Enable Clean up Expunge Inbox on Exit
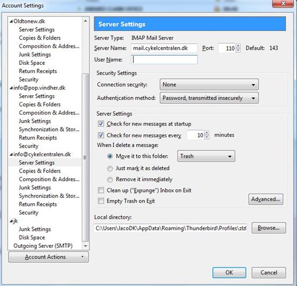The height and width of the screenshot is (286, 297). pos(101,190)
